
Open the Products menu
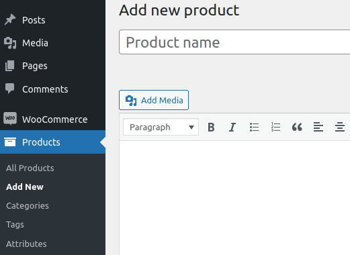coord(52,142)
